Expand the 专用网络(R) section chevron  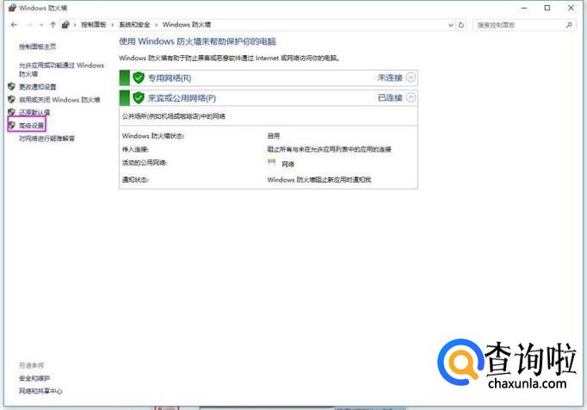coord(411,78)
